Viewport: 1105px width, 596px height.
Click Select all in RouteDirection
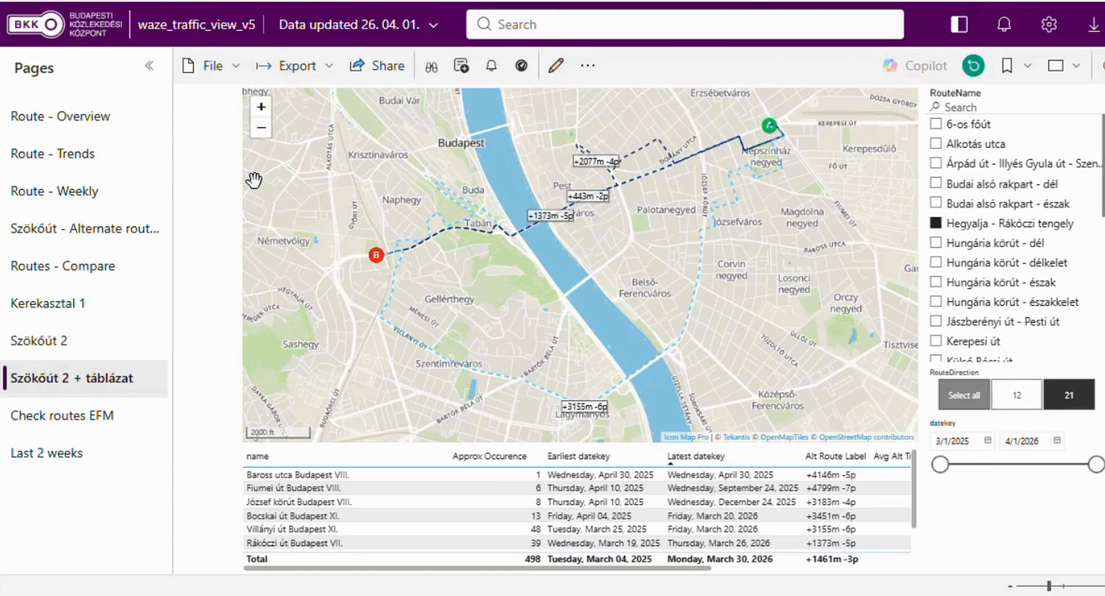[964, 395]
